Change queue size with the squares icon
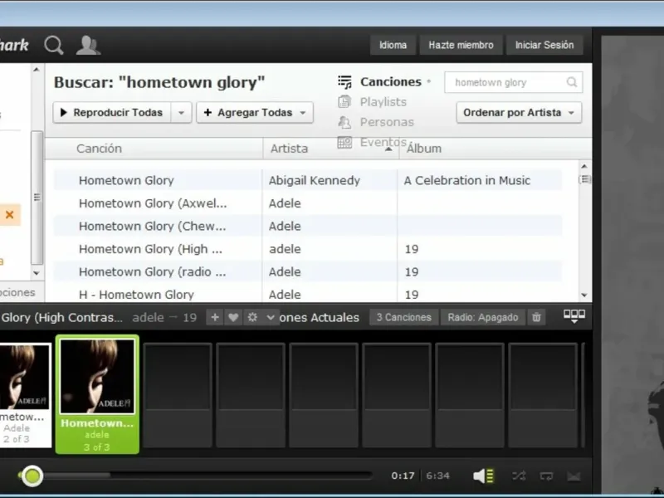The height and width of the screenshot is (498, 664). coord(574,316)
